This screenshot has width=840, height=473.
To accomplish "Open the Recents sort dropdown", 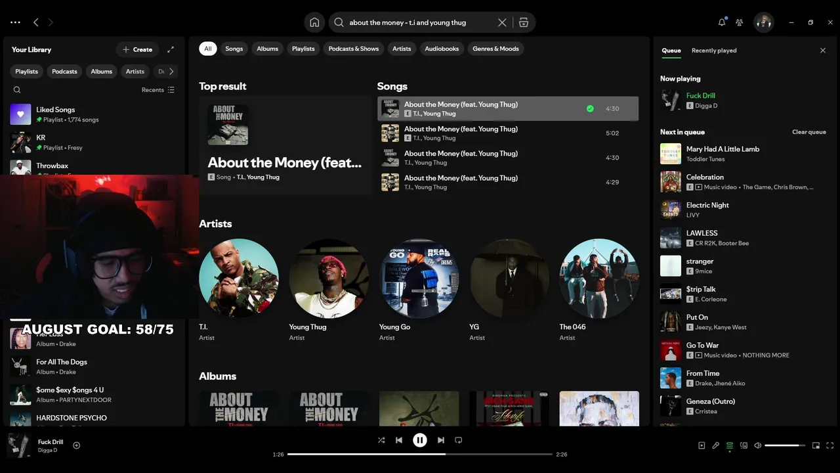I will [158, 90].
